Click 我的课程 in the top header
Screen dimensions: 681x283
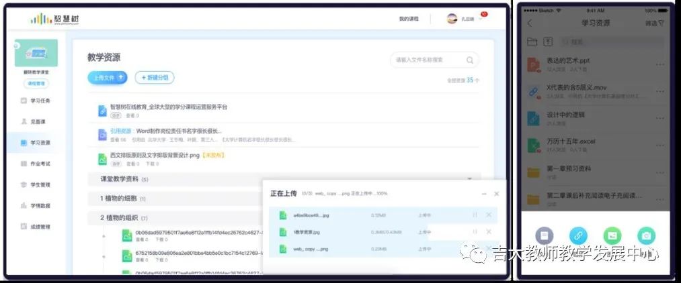pos(408,19)
